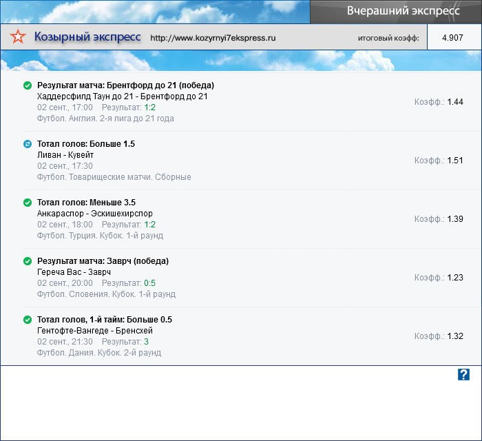Click the coefficient 1.51
Image resolution: width=482 pixels, height=441 pixels.
pyautogui.click(x=455, y=161)
